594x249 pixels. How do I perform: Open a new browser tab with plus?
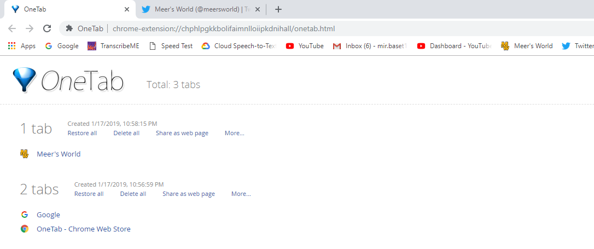[x=278, y=9]
